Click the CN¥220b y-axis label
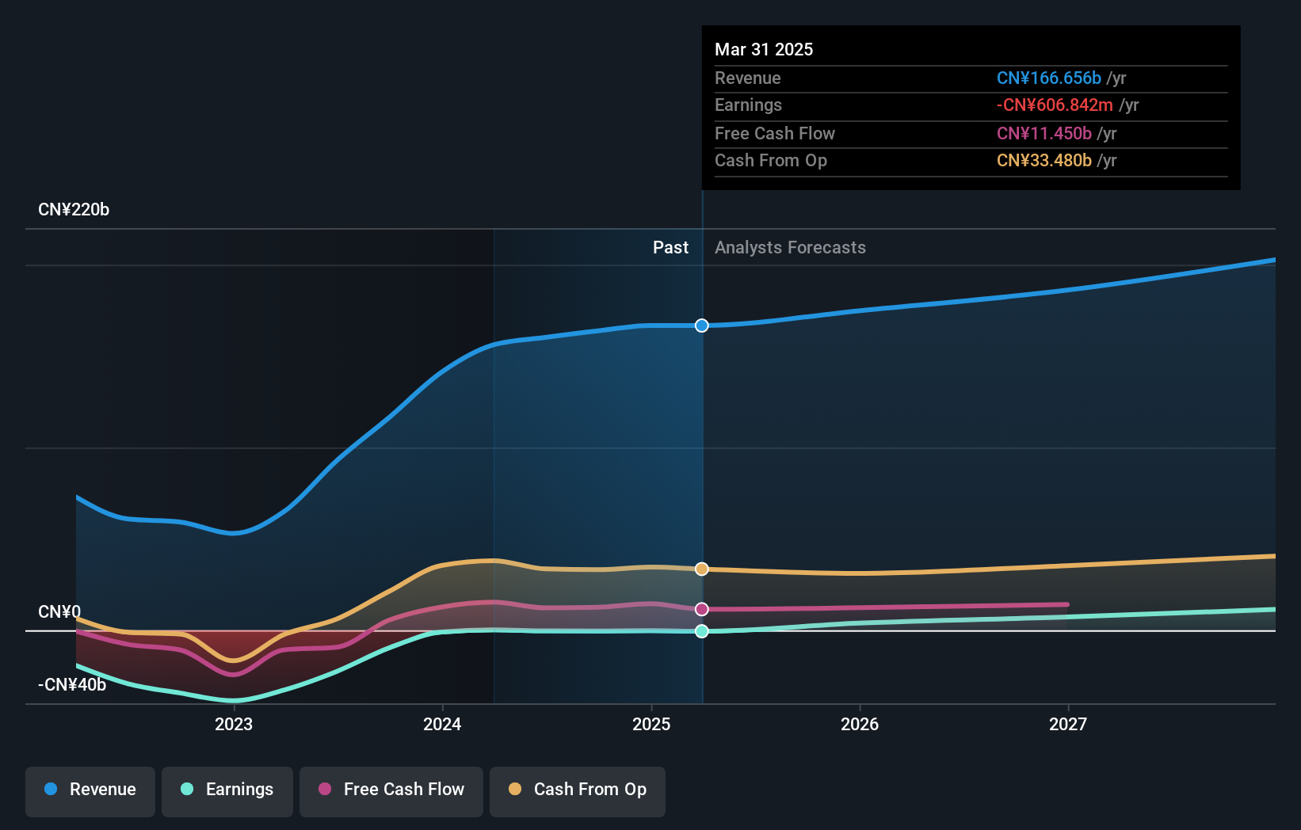Image resolution: width=1301 pixels, height=830 pixels. pos(74,210)
